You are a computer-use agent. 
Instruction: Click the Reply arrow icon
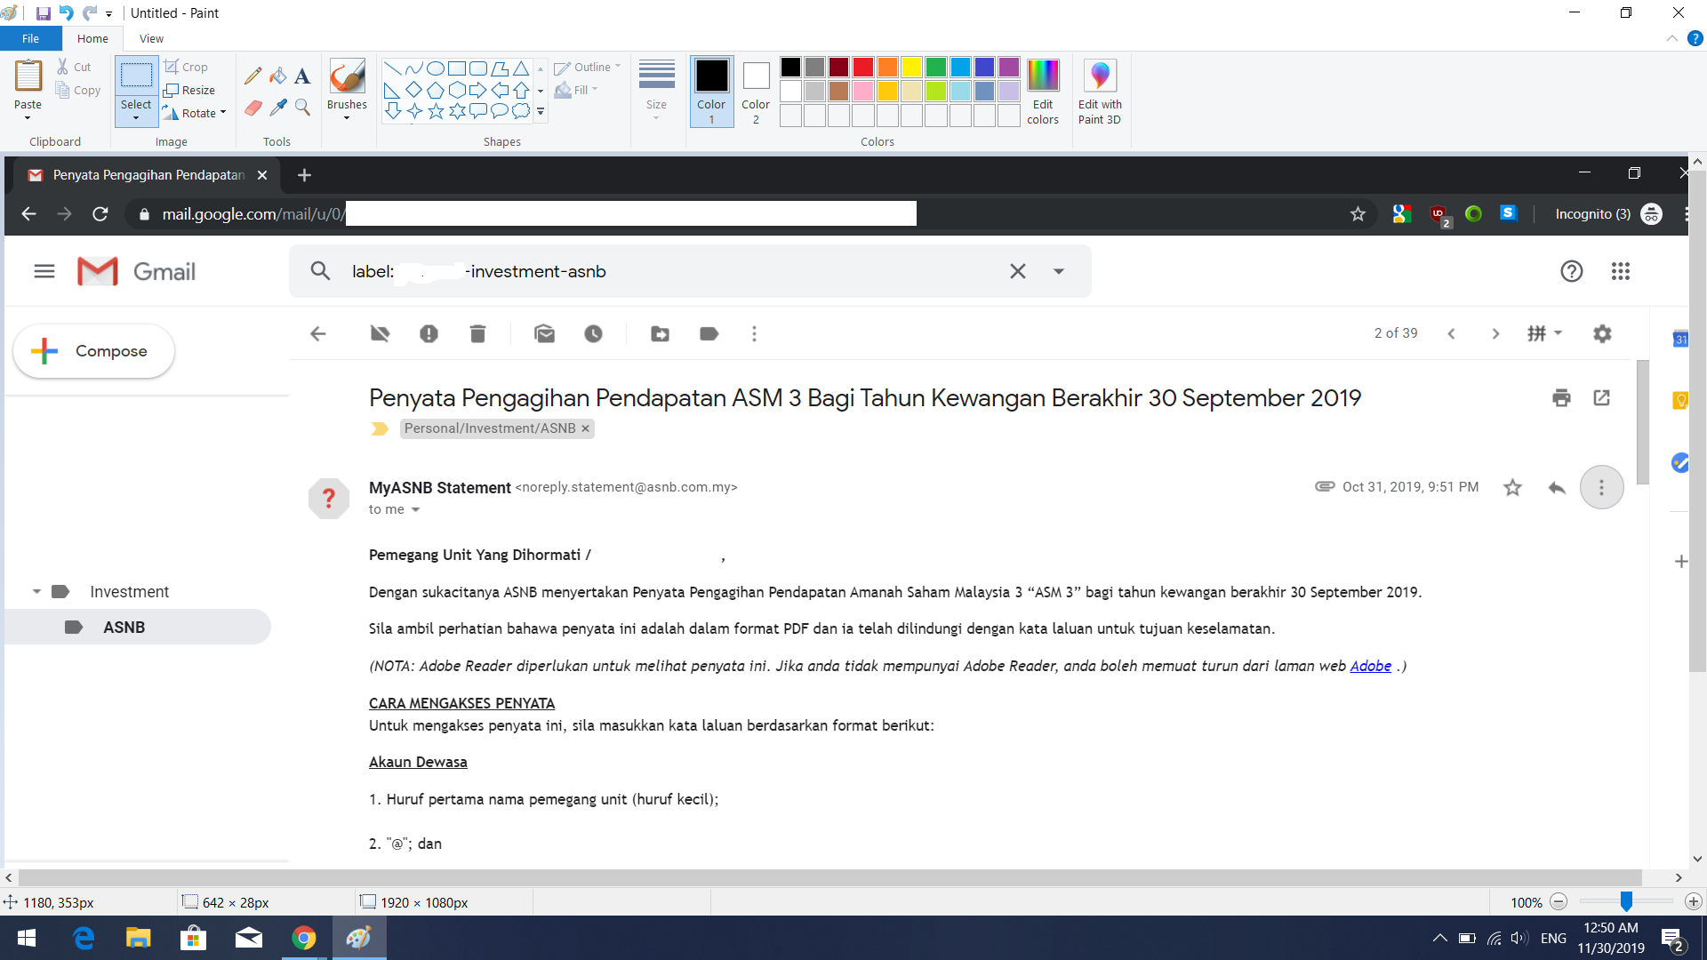1557,487
